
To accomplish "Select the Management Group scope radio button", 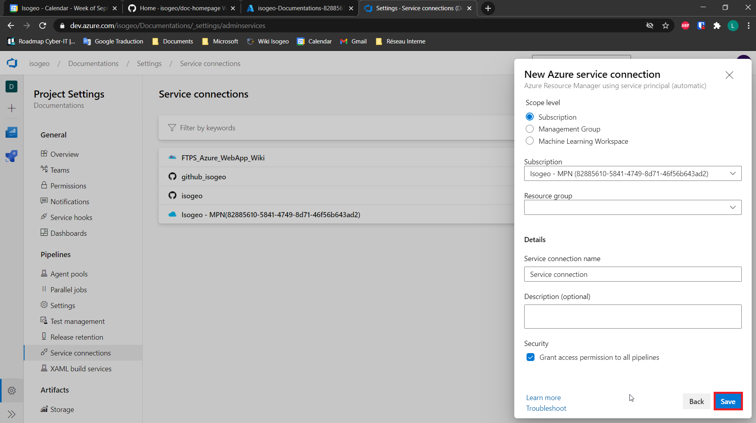I will [x=530, y=129].
